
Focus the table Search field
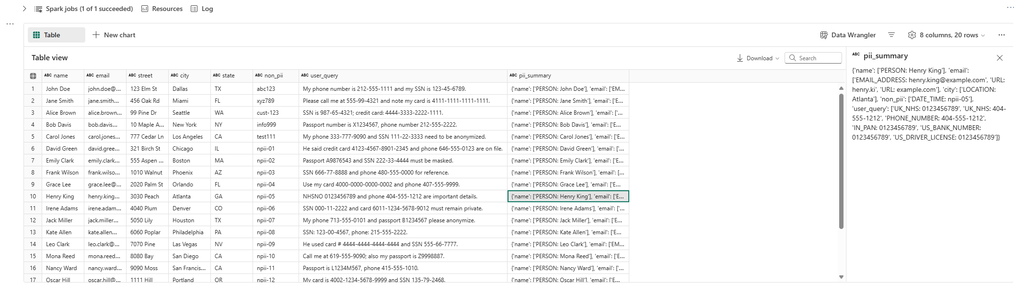pyautogui.click(x=813, y=58)
